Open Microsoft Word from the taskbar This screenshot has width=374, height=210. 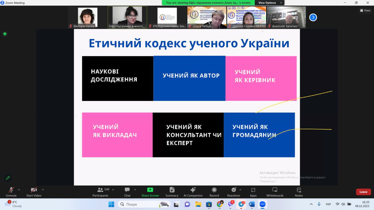(252, 204)
